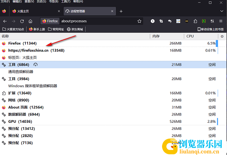Click the 526MB memory value
The height and width of the screenshot is (155, 227).
[x=175, y=121]
